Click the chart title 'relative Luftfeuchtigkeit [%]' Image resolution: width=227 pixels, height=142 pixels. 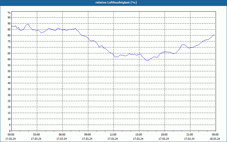click(116, 3)
